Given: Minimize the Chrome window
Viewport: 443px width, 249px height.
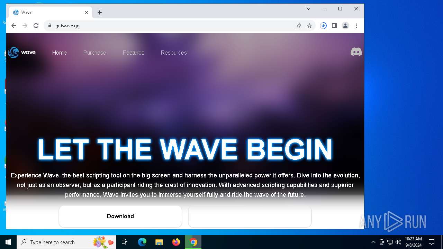Looking at the screenshot, I should [324, 9].
